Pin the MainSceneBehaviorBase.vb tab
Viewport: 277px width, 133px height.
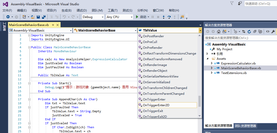(x=53, y=25)
